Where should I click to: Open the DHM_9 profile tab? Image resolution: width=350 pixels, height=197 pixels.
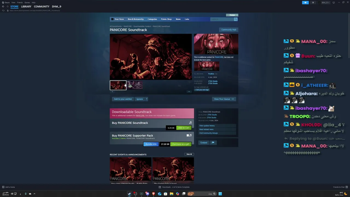[57, 6]
